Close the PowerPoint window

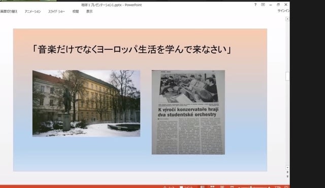pos(286,5)
